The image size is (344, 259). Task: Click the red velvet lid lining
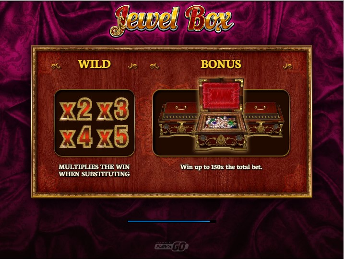pyautogui.click(x=221, y=95)
